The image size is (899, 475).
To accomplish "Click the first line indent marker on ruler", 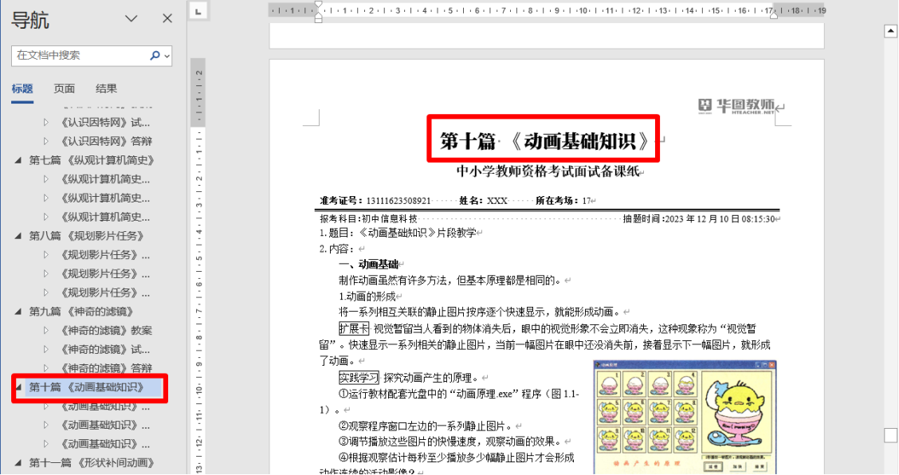I will tap(318, 6).
